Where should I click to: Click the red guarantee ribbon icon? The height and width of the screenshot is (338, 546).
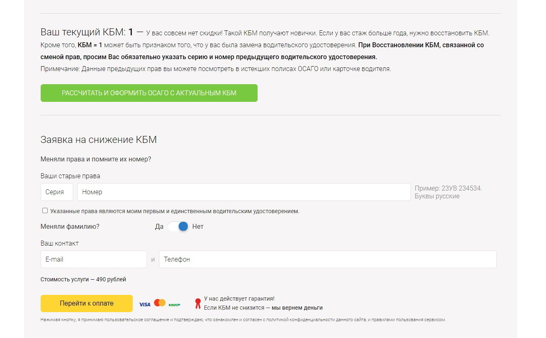(198, 304)
